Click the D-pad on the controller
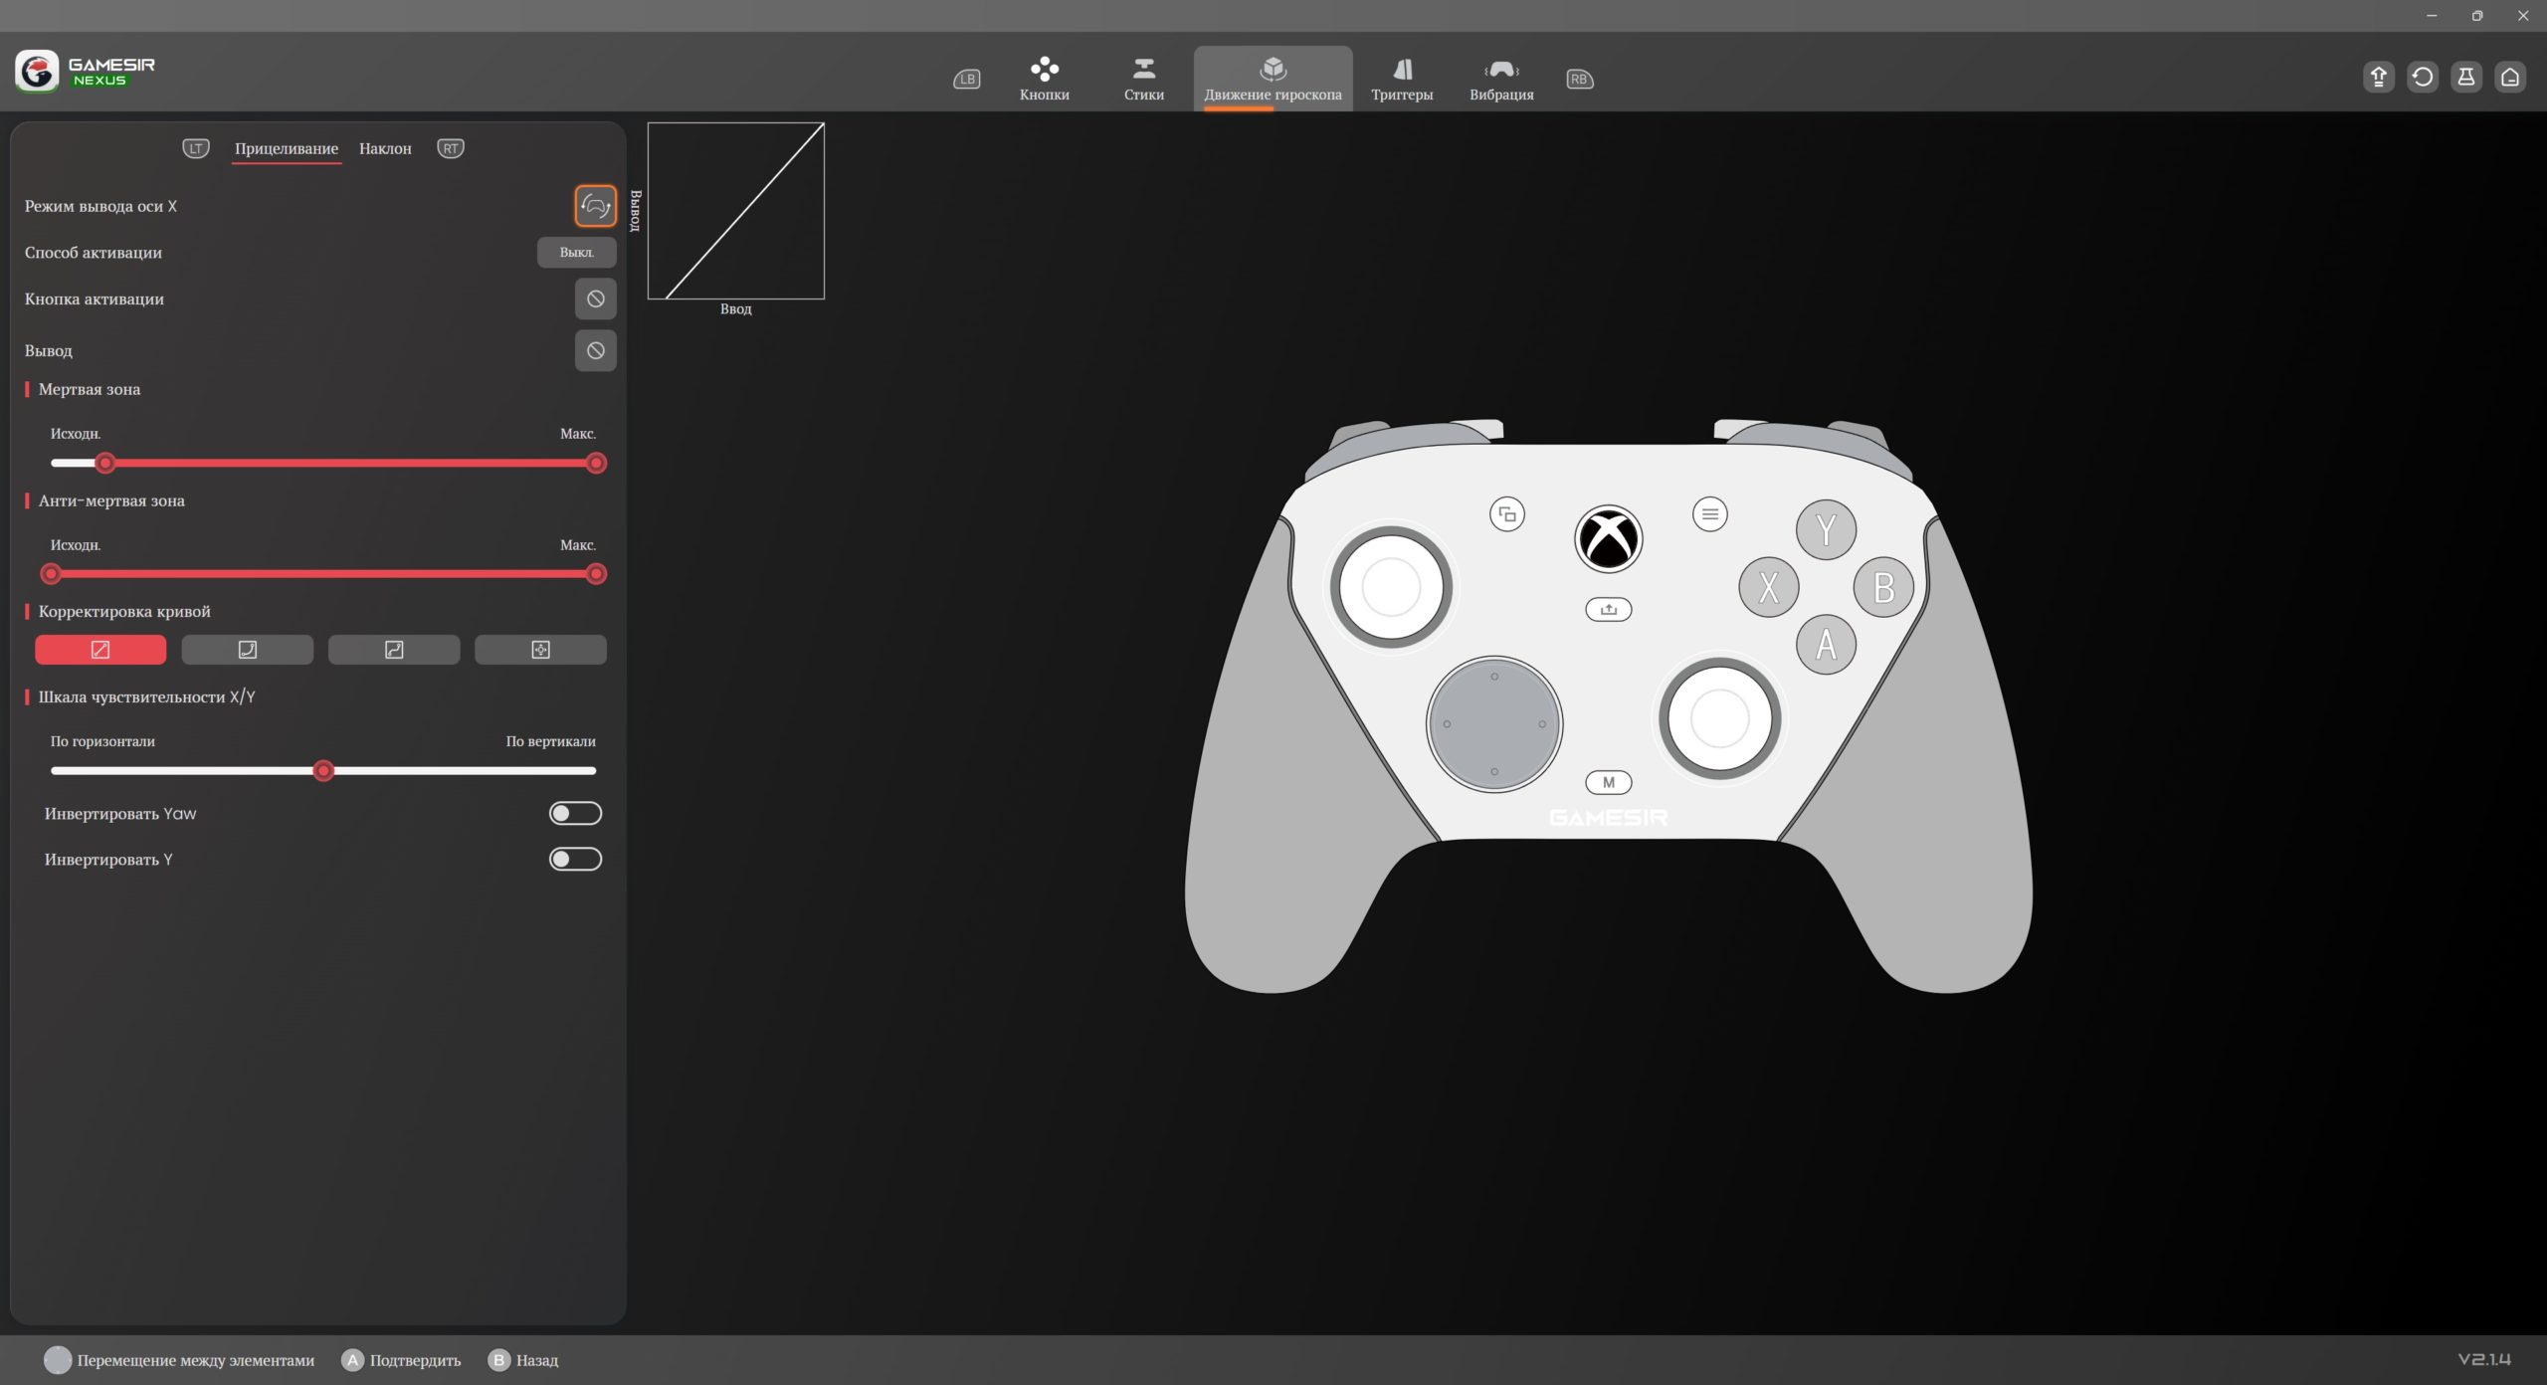The image size is (2547, 1385). pos(1494,724)
